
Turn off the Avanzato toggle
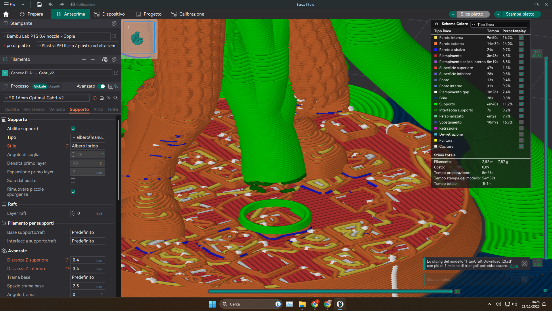point(101,86)
